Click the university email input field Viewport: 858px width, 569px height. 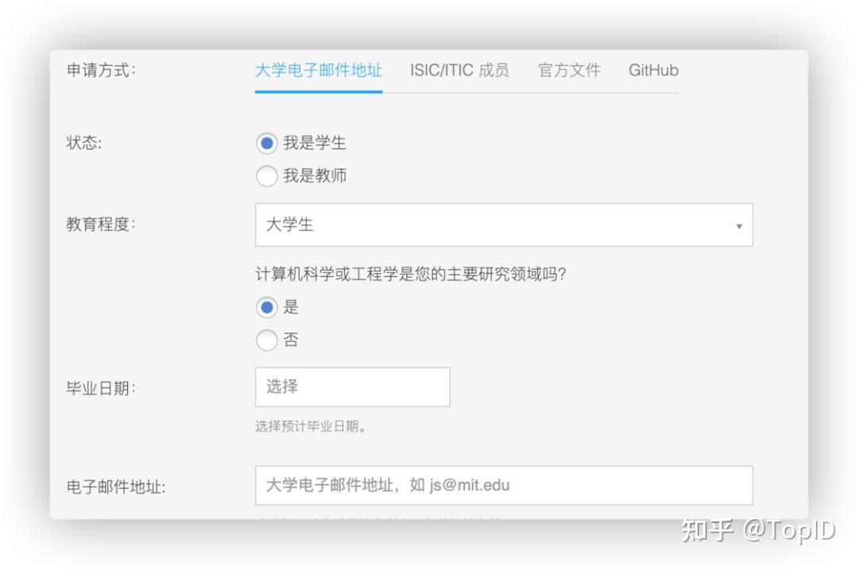503,485
